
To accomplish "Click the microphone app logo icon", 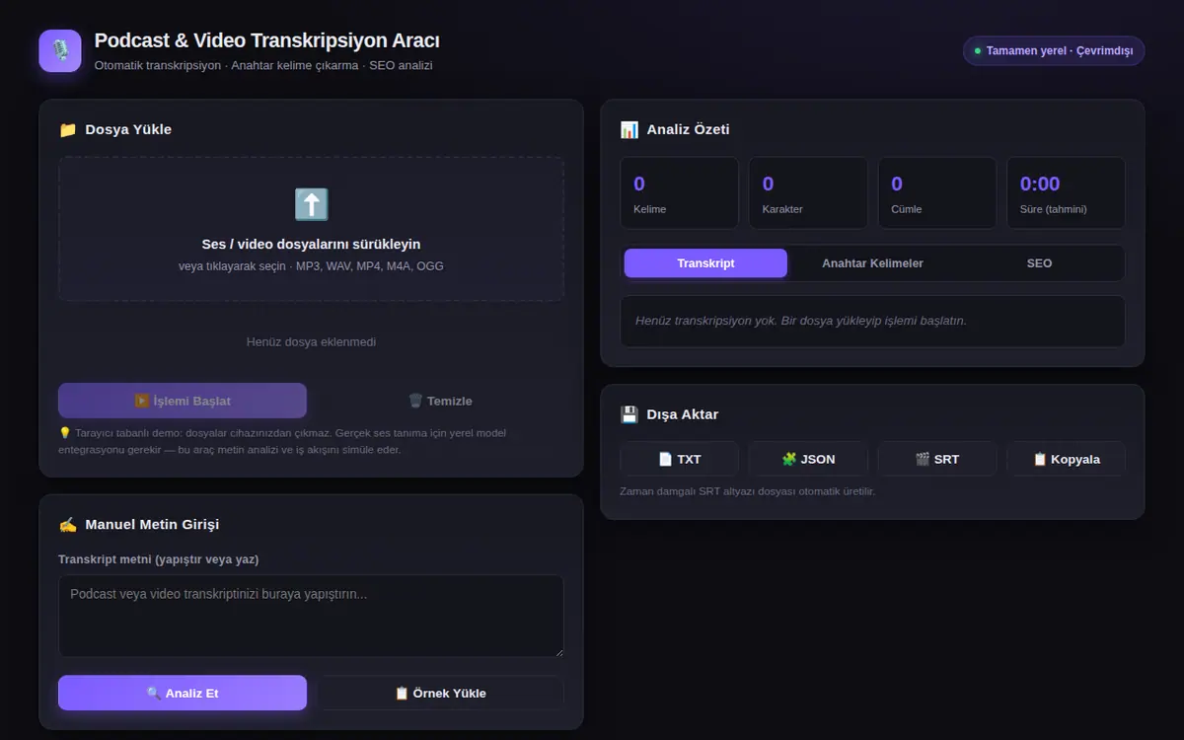I will 60,51.
